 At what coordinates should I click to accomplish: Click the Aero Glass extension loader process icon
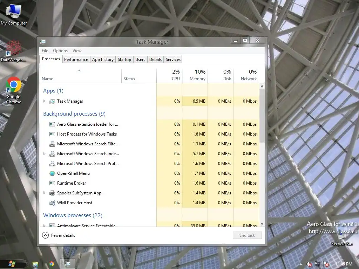point(52,124)
